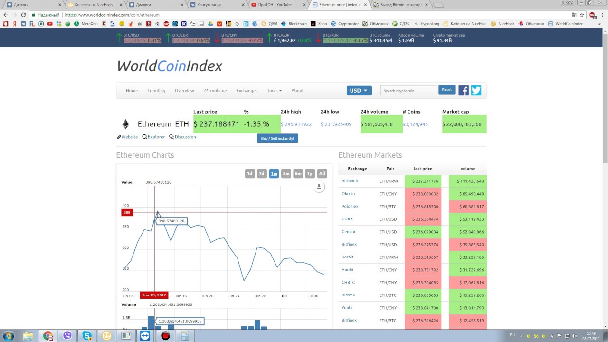Open Skype from the taskbar

[x=87, y=336]
